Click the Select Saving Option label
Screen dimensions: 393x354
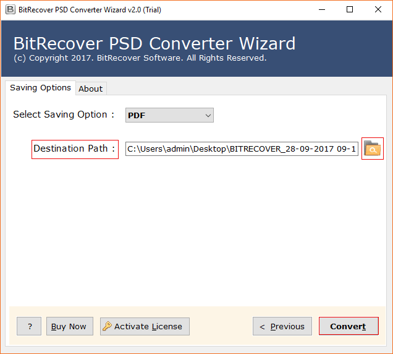64,114
